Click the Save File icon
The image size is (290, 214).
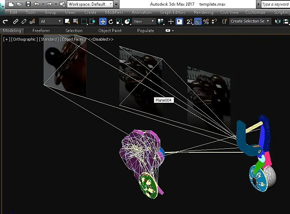[x=28, y=4]
